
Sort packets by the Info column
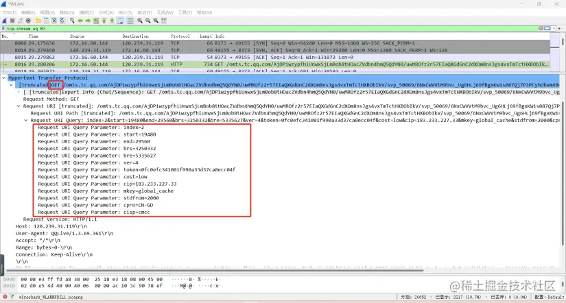pyautogui.click(x=383, y=36)
